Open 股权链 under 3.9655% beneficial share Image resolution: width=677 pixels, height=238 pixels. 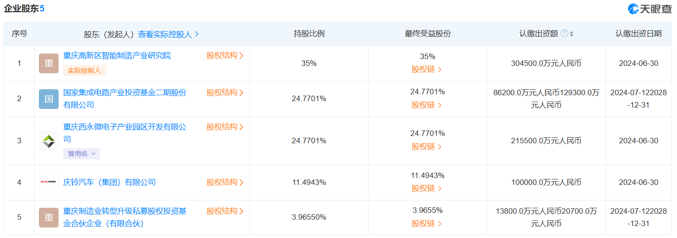click(427, 223)
